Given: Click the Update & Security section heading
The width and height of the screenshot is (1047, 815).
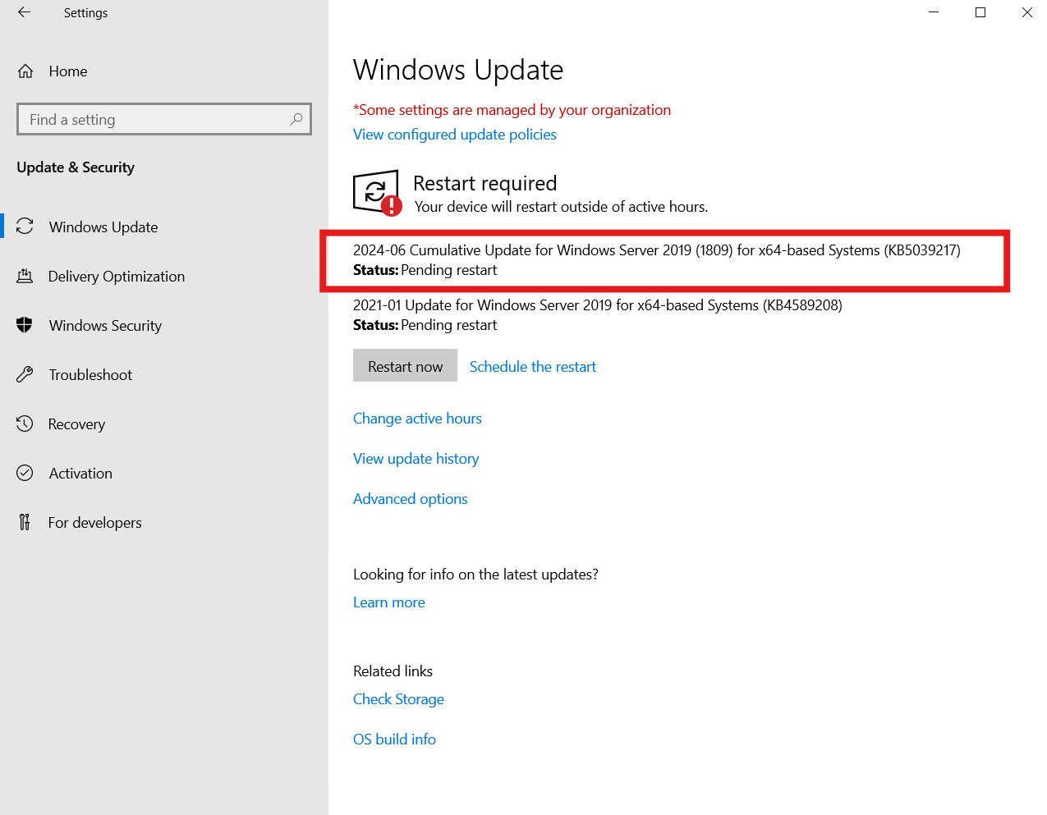Looking at the screenshot, I should click(76, 167).
